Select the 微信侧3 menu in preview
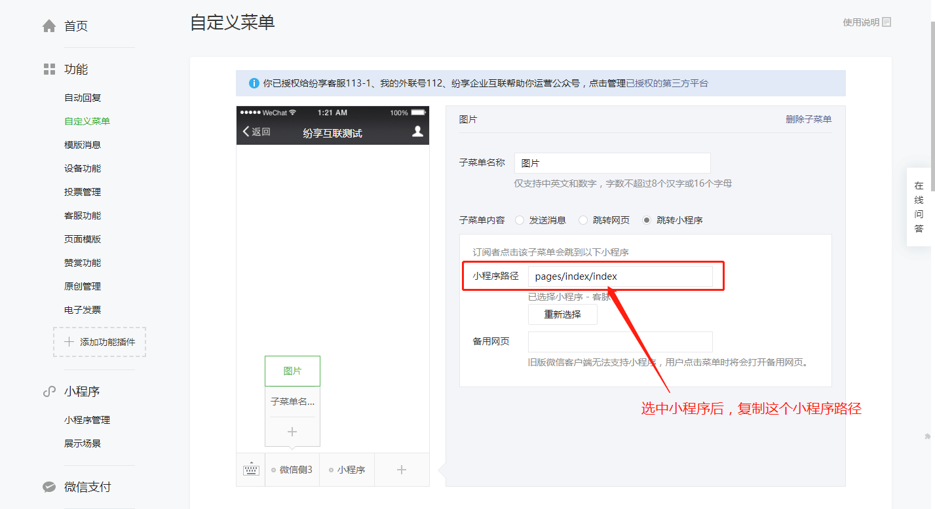Viewport: 935px width, 509px height. click(292, 470)
